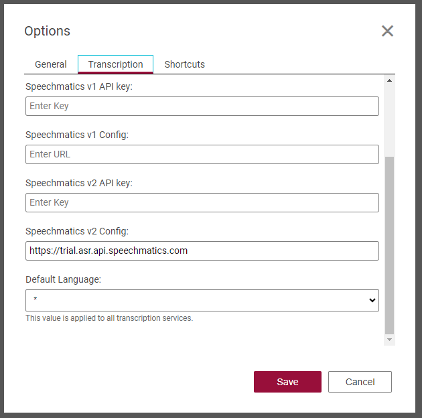Click the Speechmatics v1 Config URL input box
This screenshot has height=418, width=422.
click(202, 154)
